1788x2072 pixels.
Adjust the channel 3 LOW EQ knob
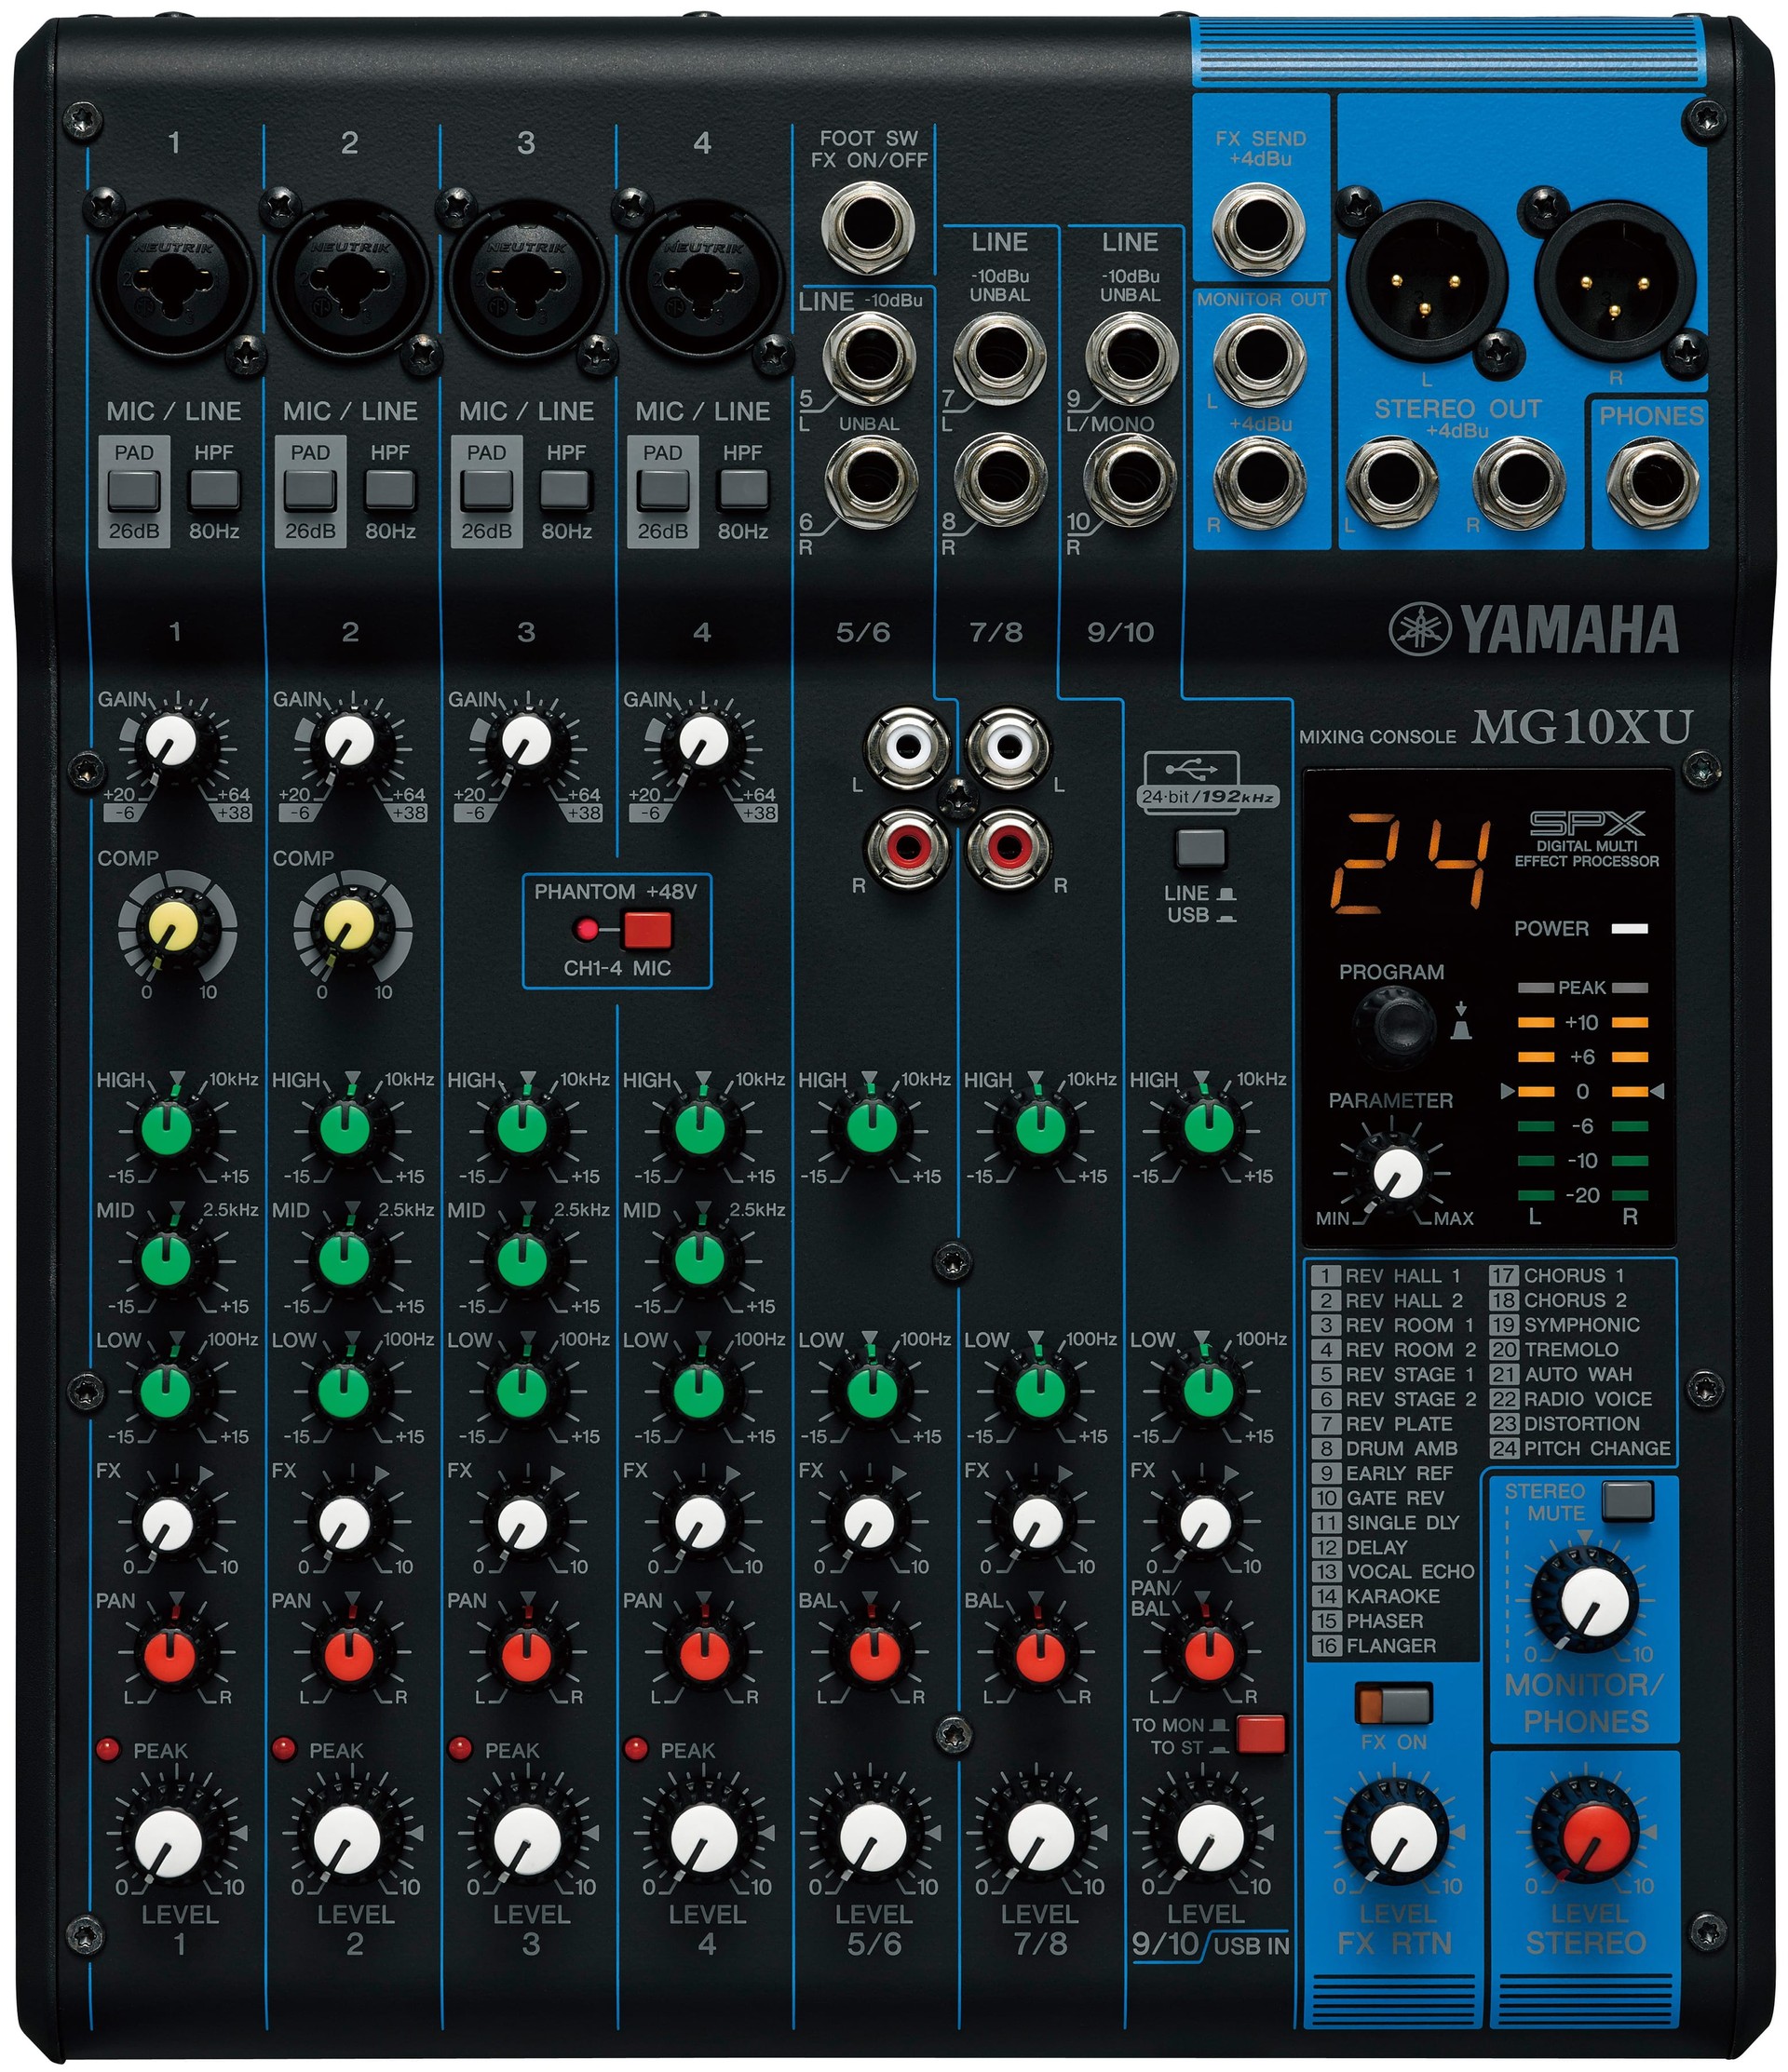coord(522,1389)
